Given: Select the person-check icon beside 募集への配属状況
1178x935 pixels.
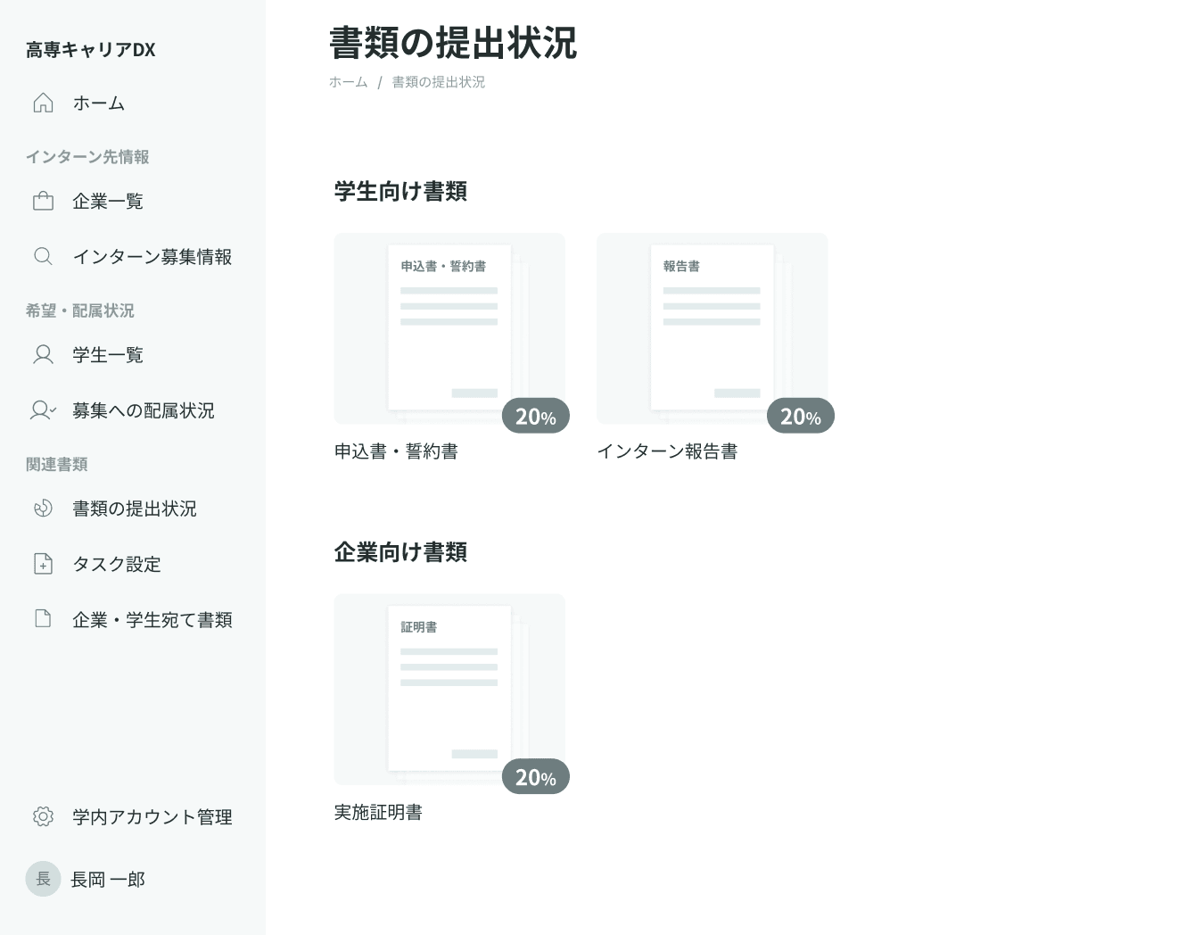Looking at the screenshot, I should (42, 410).
